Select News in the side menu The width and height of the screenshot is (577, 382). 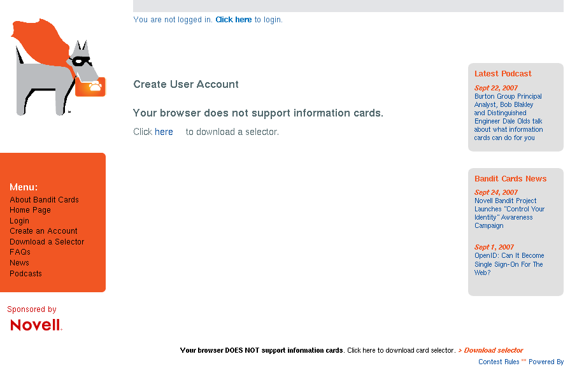pos(19,263)
